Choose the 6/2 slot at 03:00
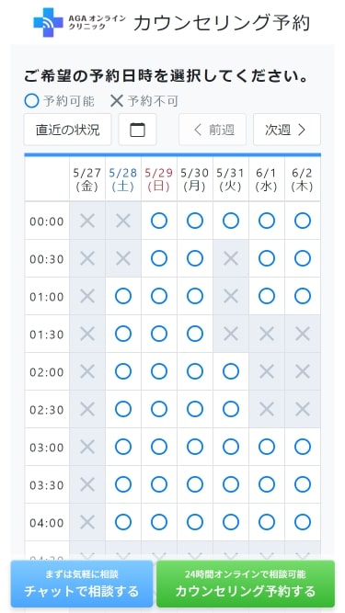This screenshot has height=613, width=345. click(303, 447)
